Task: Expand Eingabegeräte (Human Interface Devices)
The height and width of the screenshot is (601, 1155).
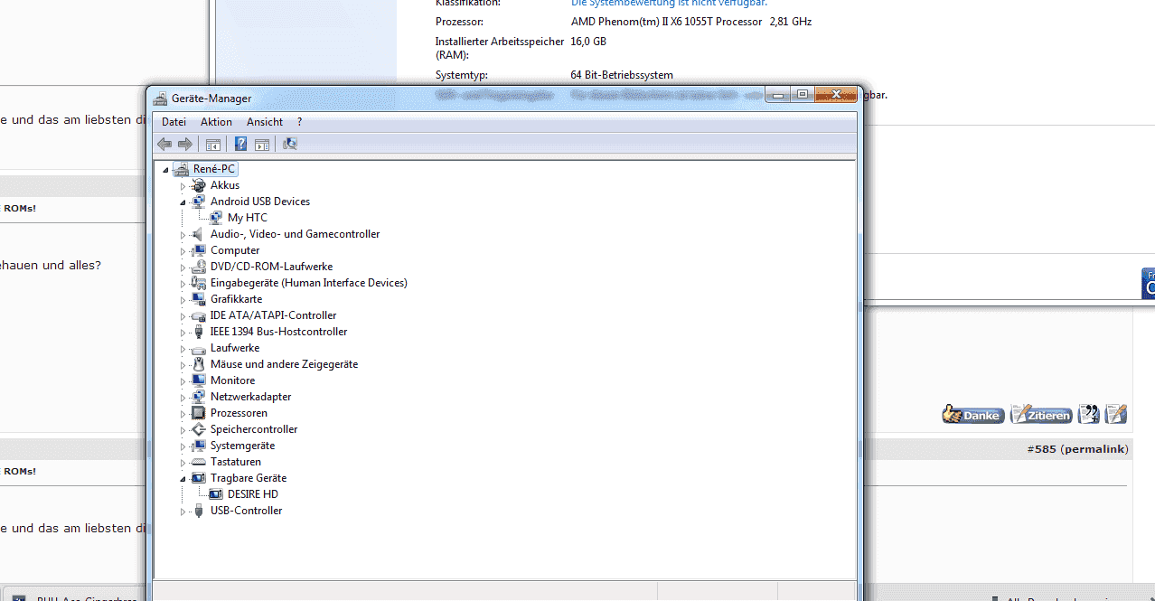Action: [x=183, y=284]
